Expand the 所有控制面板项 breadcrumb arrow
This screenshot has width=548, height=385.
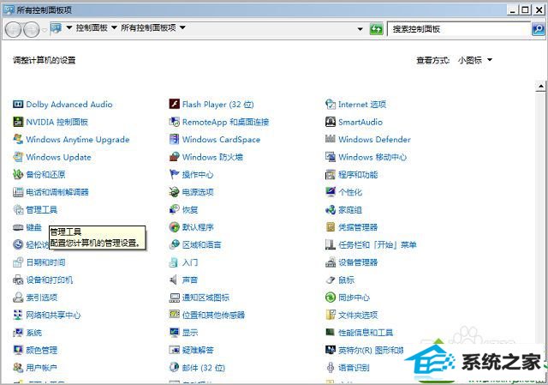[x=182, y=27]
